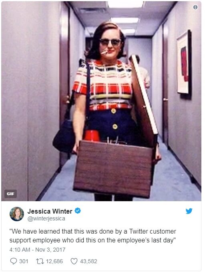Like the tweet with the heart icon
This screenshot has height=274, width=205.
(x=74, y=261)
